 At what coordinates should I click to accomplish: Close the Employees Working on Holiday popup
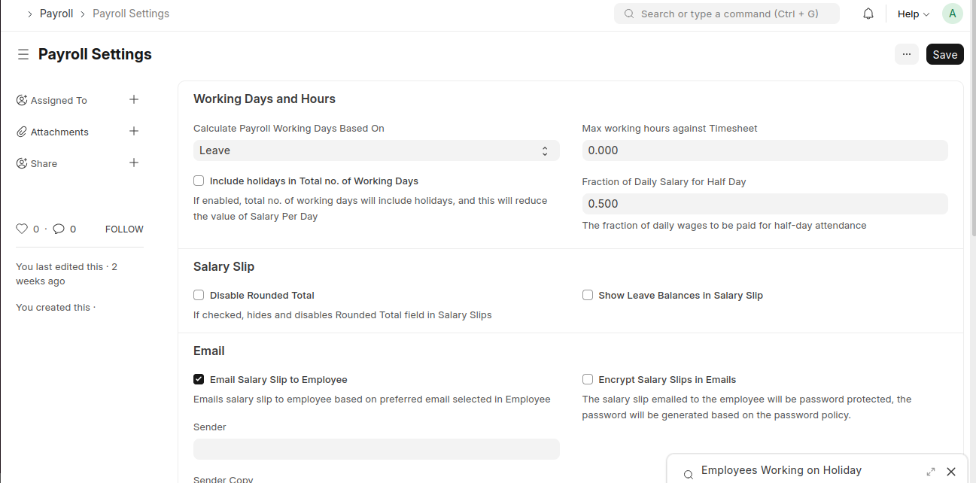pos(951,472)
